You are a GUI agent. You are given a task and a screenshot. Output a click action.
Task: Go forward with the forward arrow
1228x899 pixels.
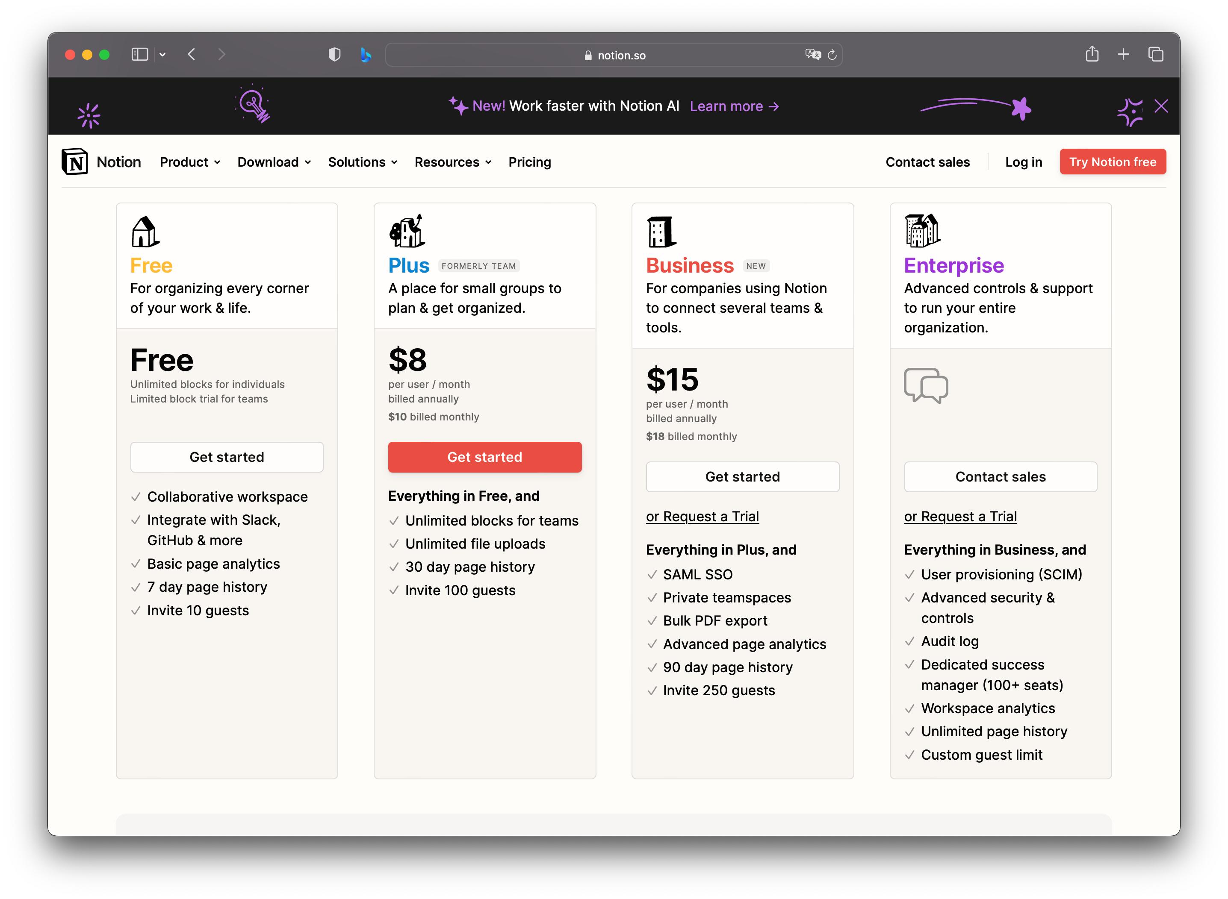click(x=221, y=54)
